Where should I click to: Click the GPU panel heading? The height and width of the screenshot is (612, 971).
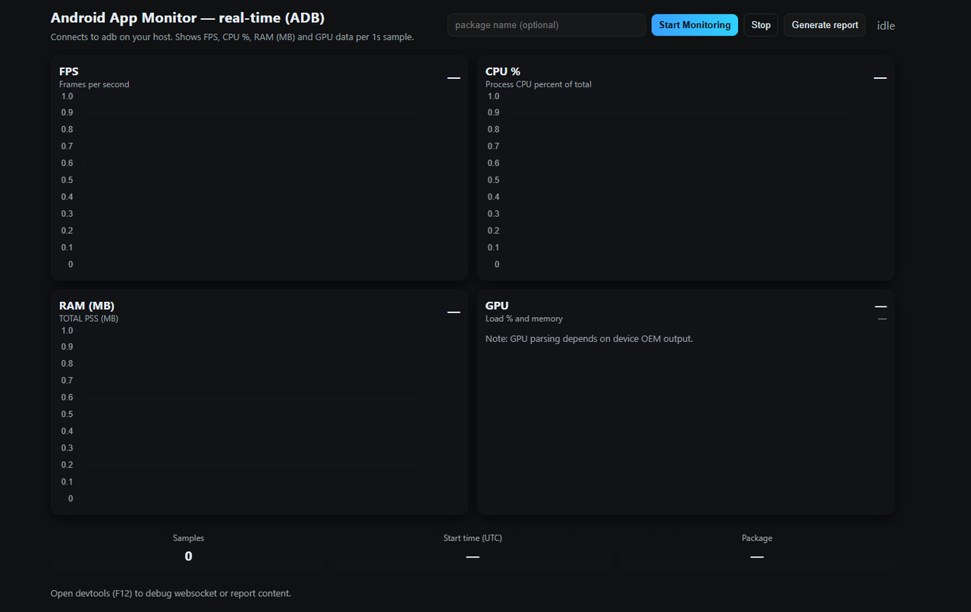tap(497, 306)
